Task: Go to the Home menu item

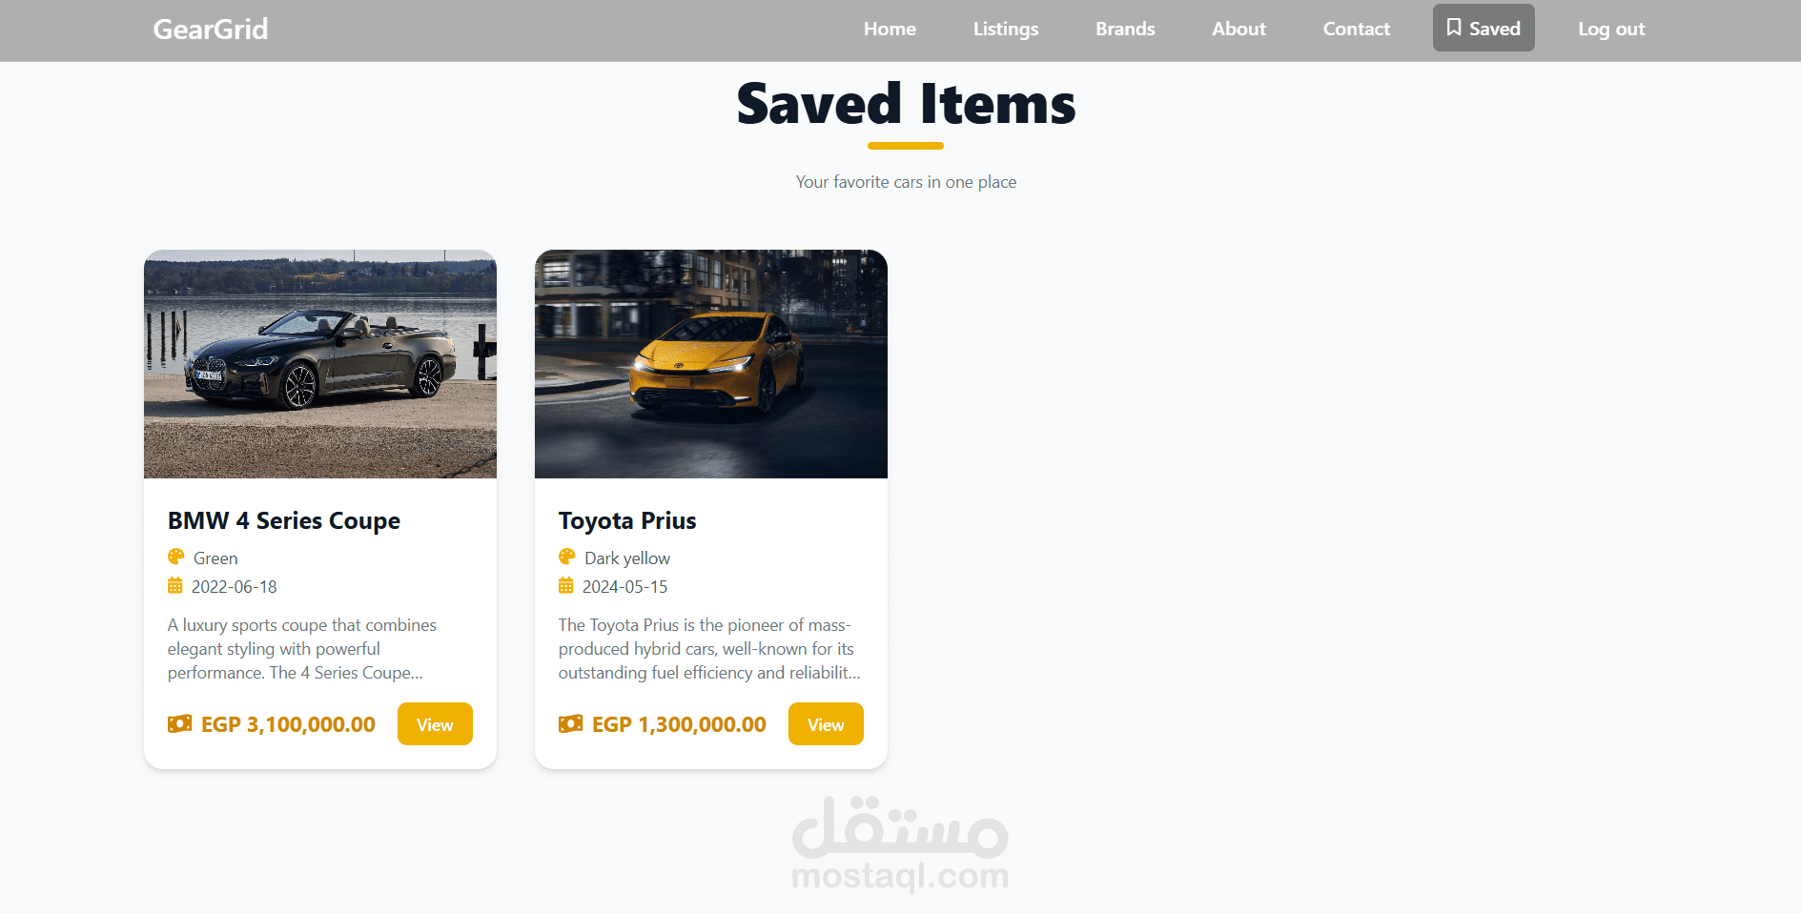Action: (890, 29)
